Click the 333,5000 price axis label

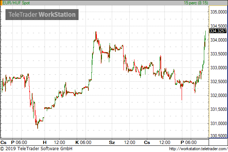pos(219,54)
